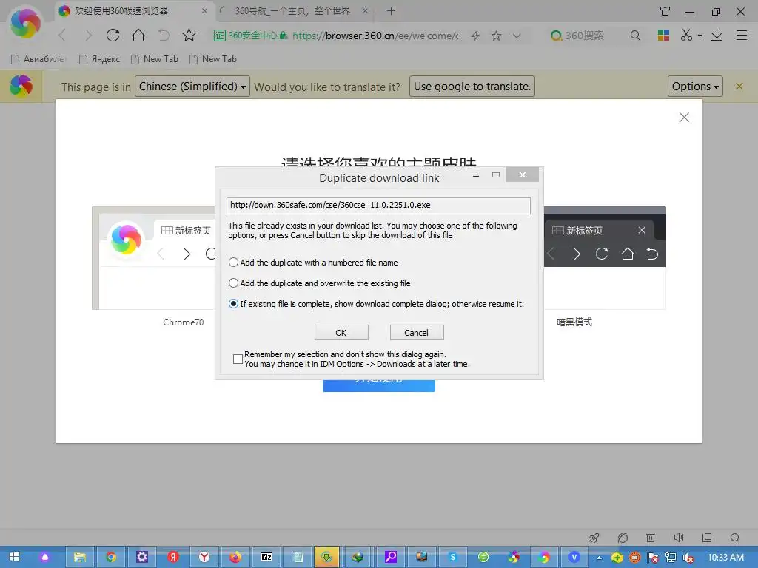The height and width of the screenshot is (568, 758).
Task: Open the browser downloads arrow icon
Action: [x=717, y=35]
